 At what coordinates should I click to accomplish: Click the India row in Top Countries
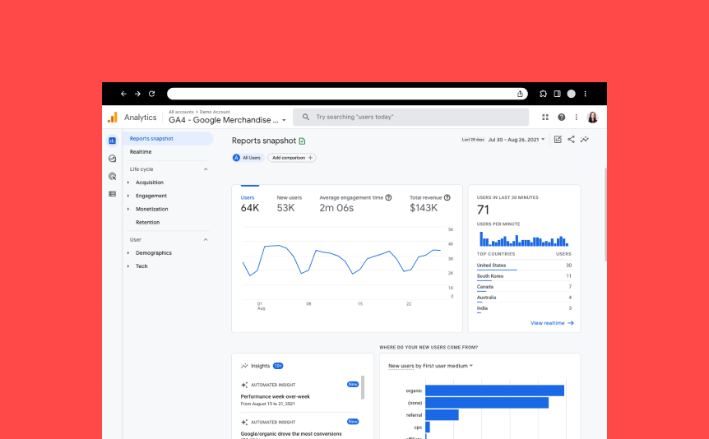pyautogui.click(x=524, y=308)
